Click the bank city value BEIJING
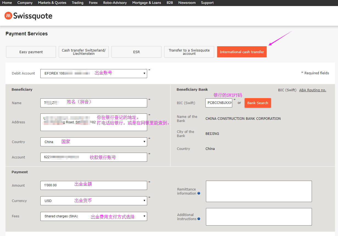The height and width of the screenshot is (236, 338). pyautogui.click(x=212, y=134)
